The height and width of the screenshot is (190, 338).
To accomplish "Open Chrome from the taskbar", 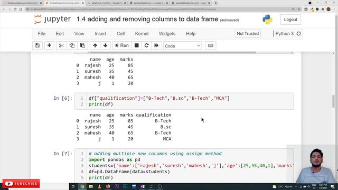I will (x=82, y=186).
